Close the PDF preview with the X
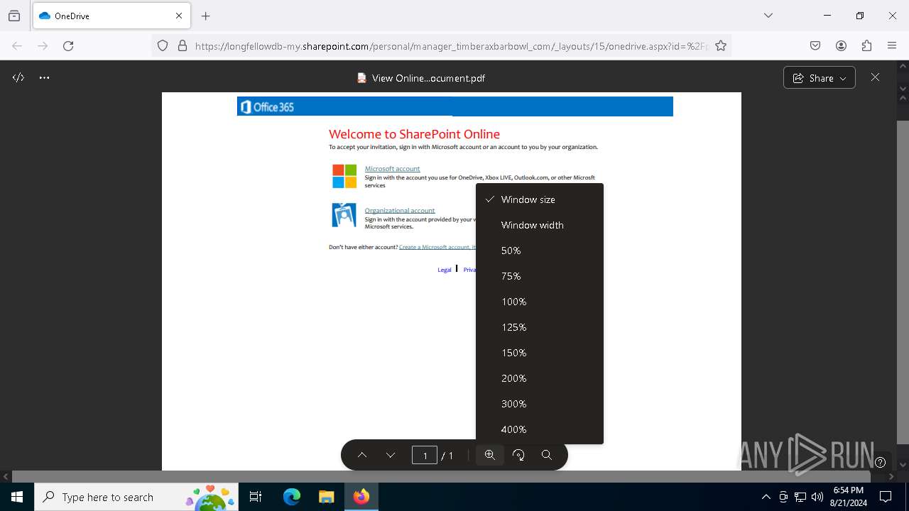Image resolution: width=909 pixels, height=511 pixels. coord(875,77)
